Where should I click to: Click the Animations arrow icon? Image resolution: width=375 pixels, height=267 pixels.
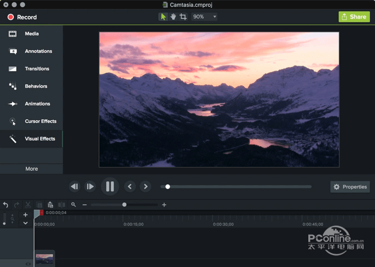13,103
